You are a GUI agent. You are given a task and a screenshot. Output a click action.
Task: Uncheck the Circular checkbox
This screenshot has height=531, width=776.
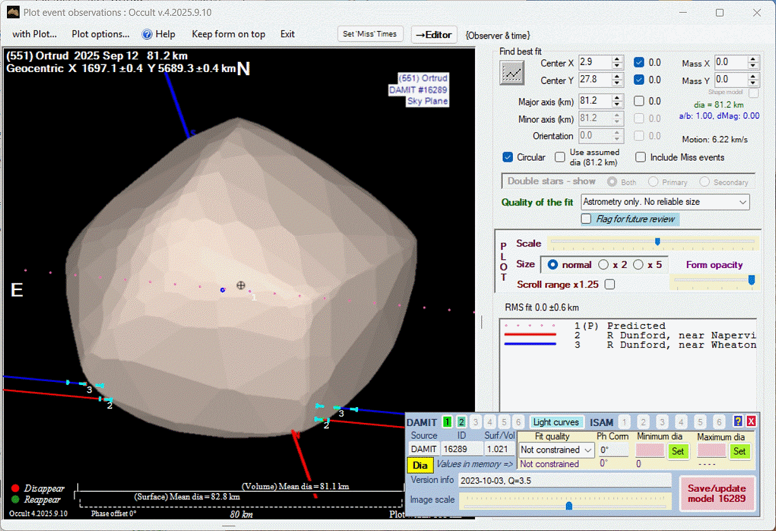507,157
